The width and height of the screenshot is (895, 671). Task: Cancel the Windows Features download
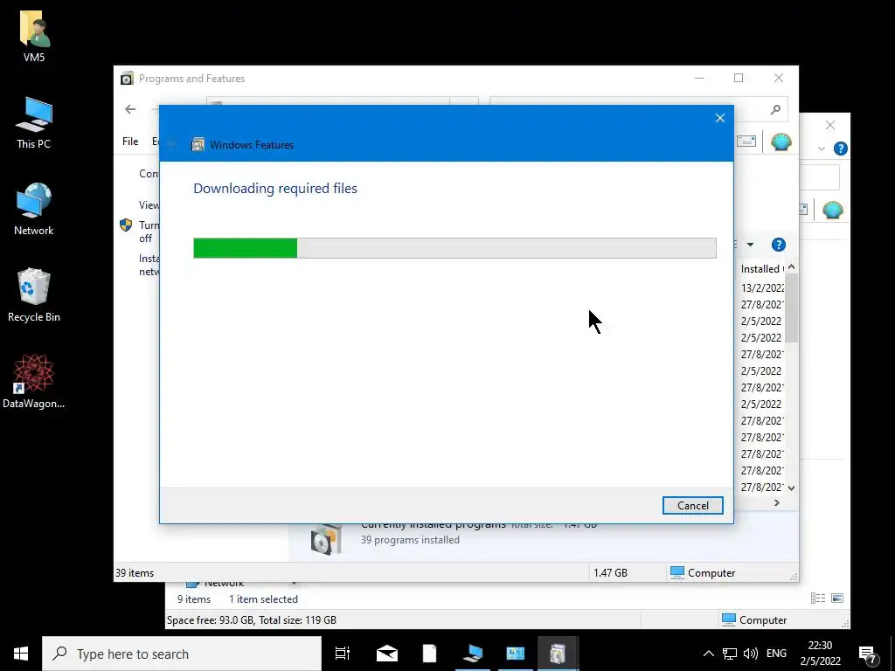point(692,505)
